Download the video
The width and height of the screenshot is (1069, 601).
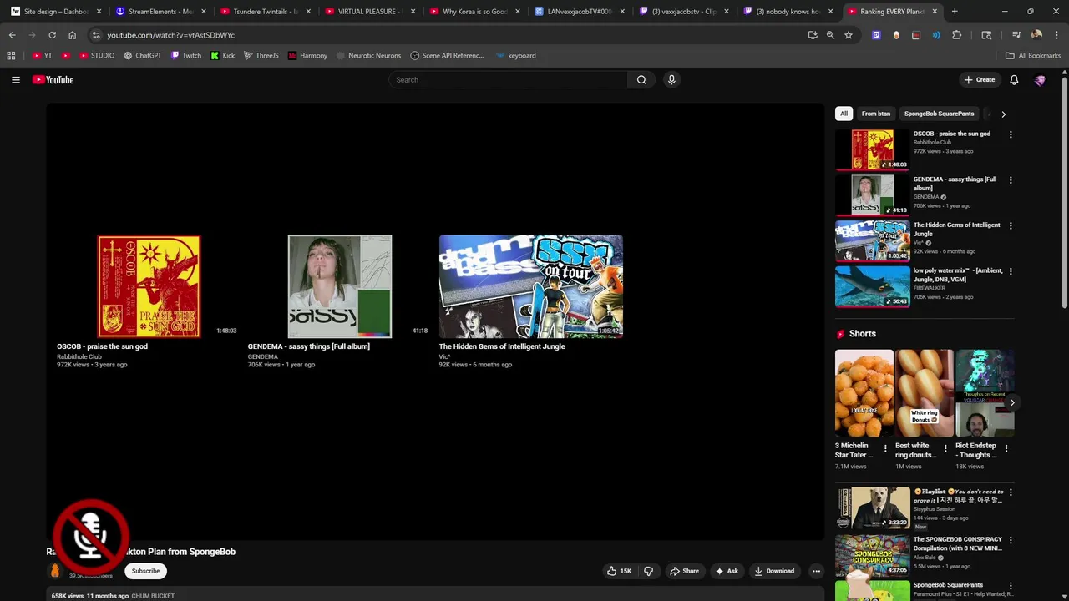click(x=774, y=571)
